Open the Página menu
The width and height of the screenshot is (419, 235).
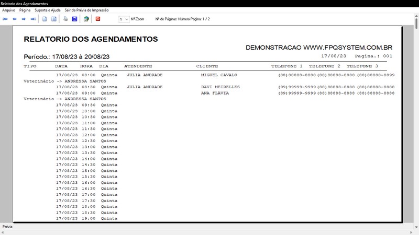tap(25, 10)
